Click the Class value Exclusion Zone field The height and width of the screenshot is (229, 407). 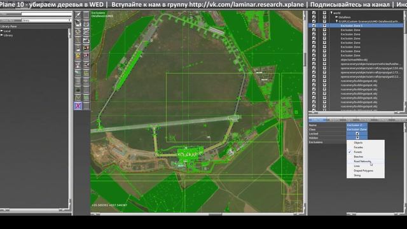tap(357, 129)
